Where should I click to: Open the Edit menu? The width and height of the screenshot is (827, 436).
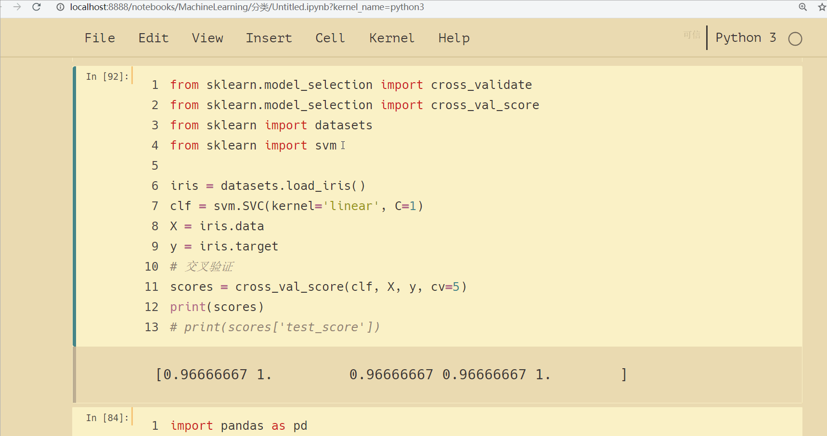click(x=153, y=38)
